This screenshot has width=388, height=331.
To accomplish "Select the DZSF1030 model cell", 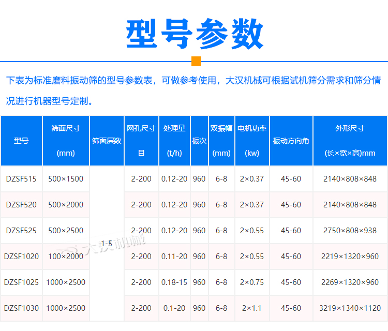I will (21, 308).
